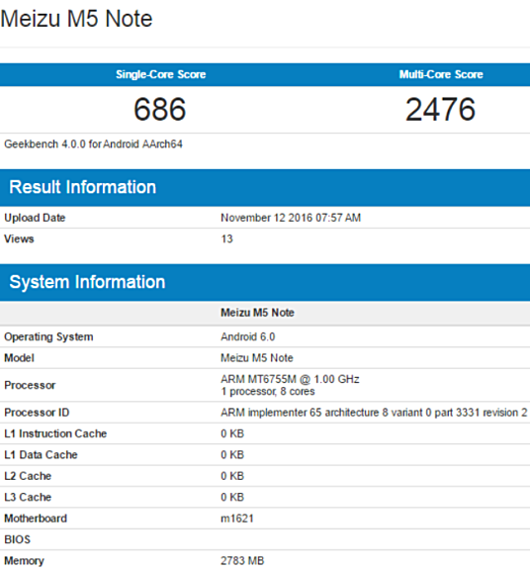Screen dimensions: 530x571
Task: Select the 2783 MB memory value
Action: [242, 561]
